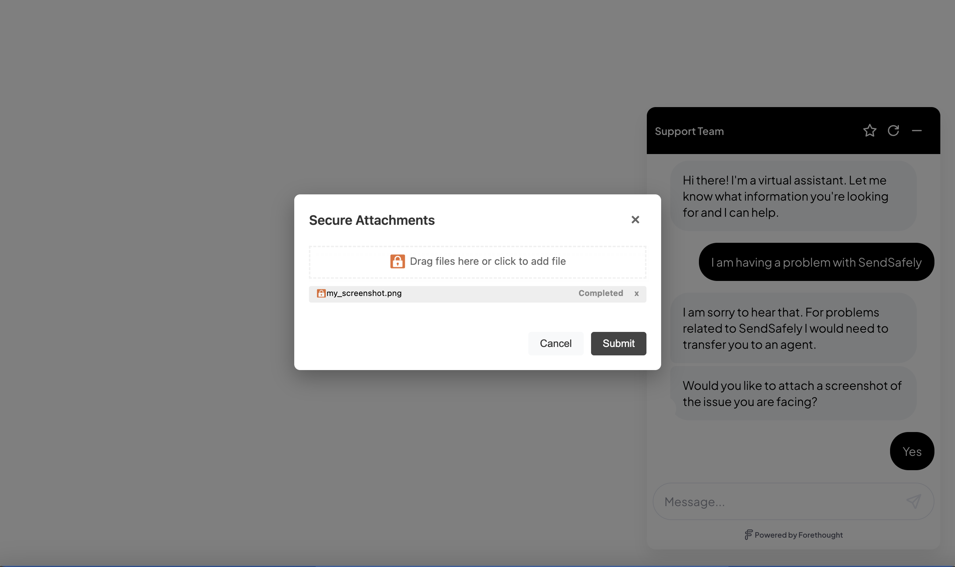Click the Yes reply bubble
The height and width of the screenshot is (567, 955).
[x=912, y=451]
